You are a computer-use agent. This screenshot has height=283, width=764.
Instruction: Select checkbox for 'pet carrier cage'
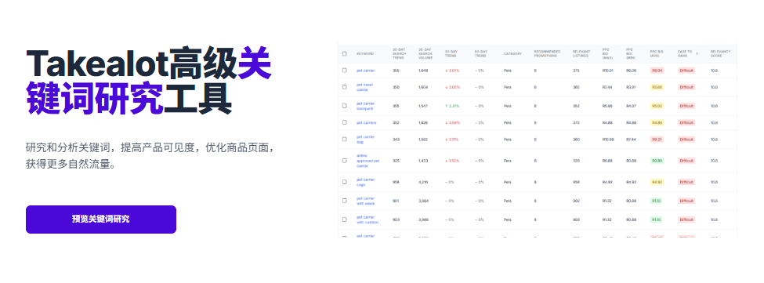point(345,182)
